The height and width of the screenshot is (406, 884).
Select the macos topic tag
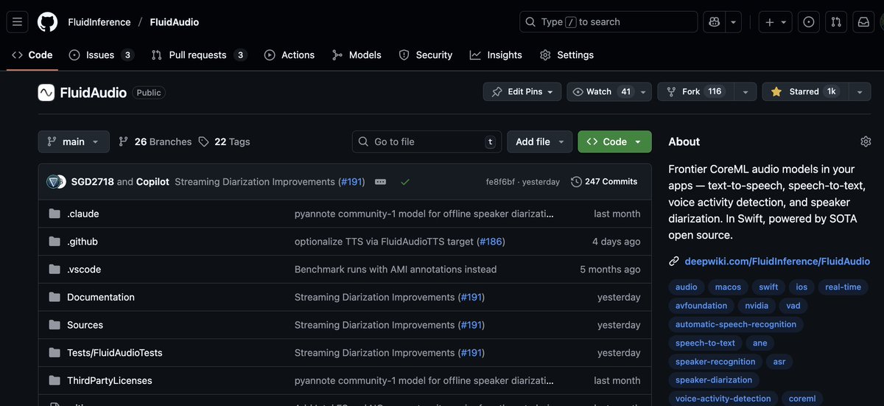pos(728,287)
